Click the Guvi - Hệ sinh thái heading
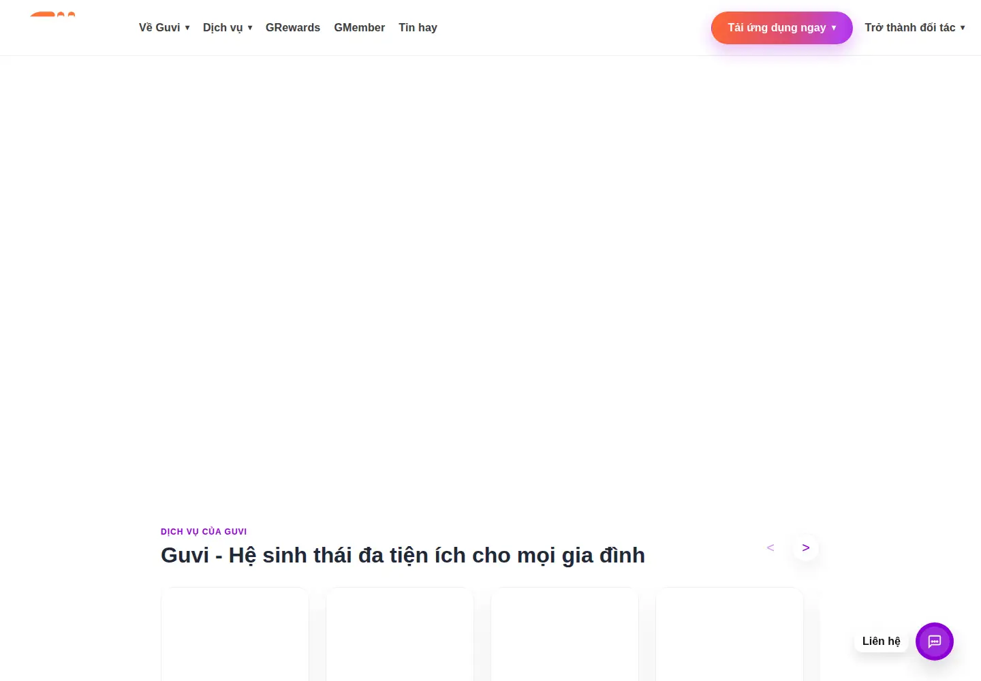The width and height of the screenshot is (981, 681). coord(403,555)
